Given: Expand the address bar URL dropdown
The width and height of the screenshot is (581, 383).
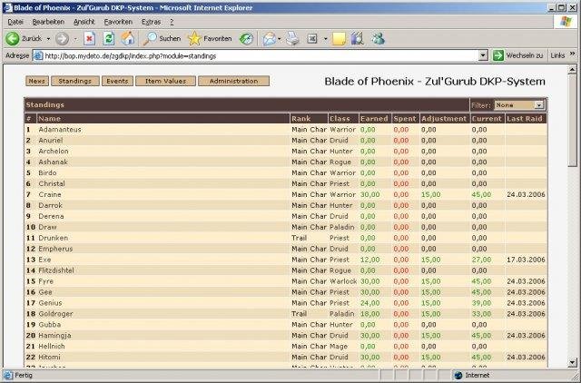Looking at the screenshot, I should [x=483, y=55].
